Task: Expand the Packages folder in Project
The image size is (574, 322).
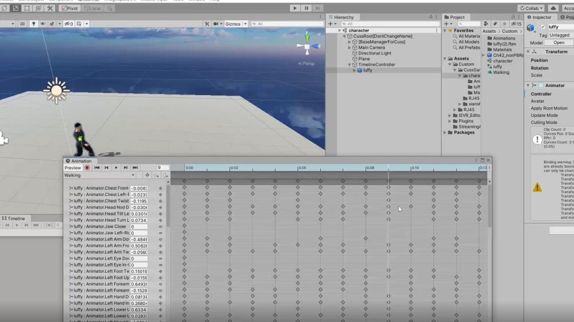Action: [445, 132]
